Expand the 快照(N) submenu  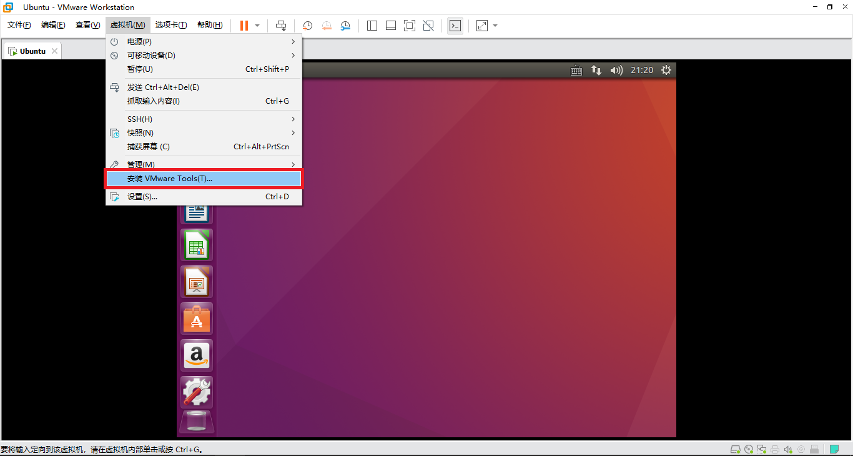tap(204, 133)
